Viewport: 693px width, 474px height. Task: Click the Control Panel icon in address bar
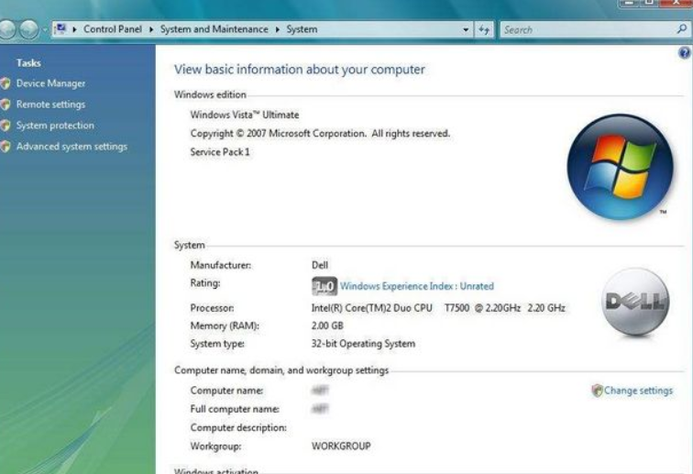click(60, 29)
